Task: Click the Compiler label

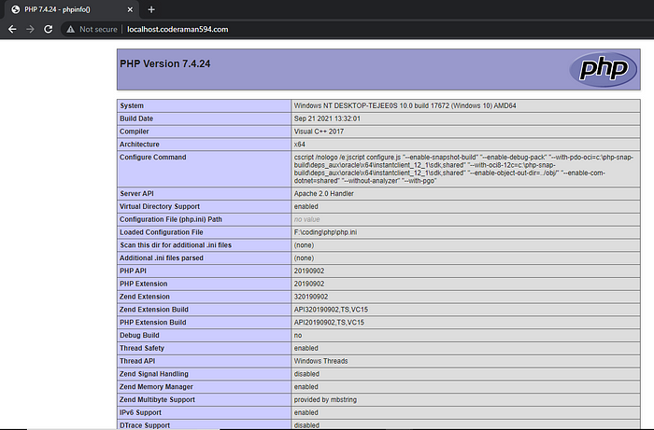Action: point(135,132)
